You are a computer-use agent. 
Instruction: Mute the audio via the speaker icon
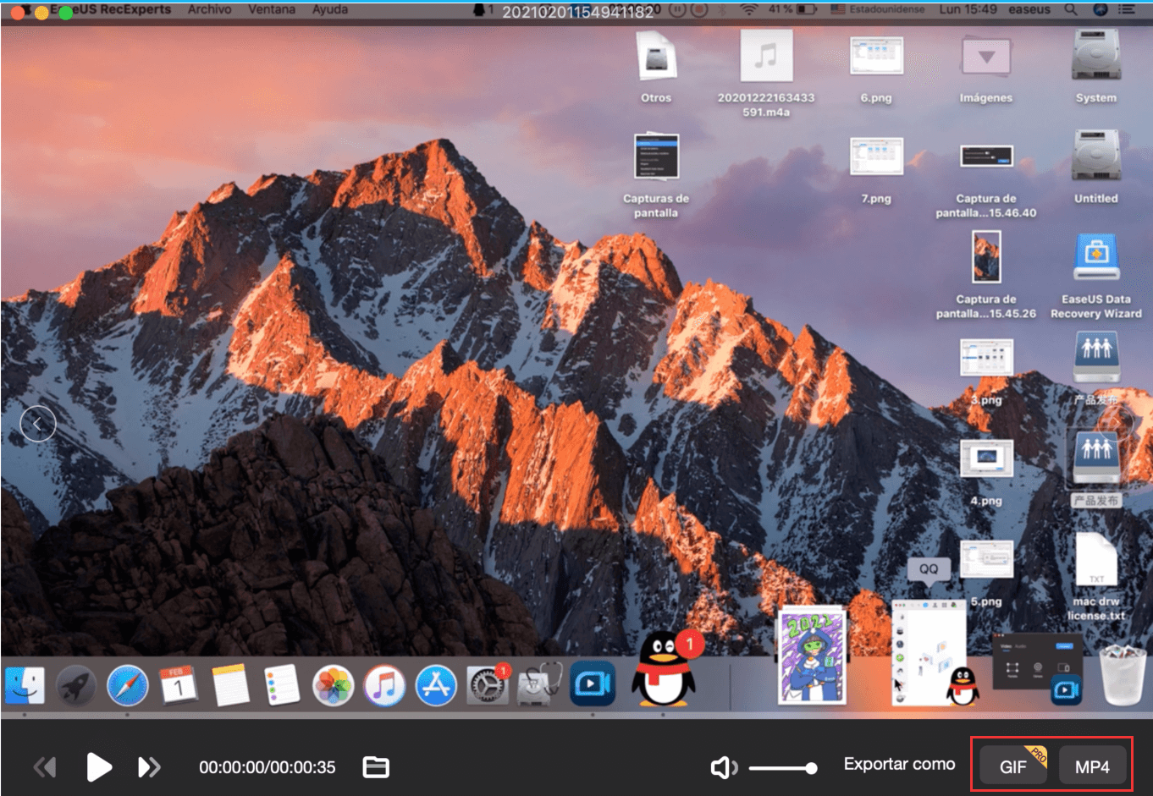[724, 767]
